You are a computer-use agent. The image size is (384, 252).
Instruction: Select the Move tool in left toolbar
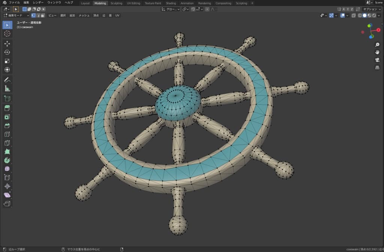click(x=7, y=44)
